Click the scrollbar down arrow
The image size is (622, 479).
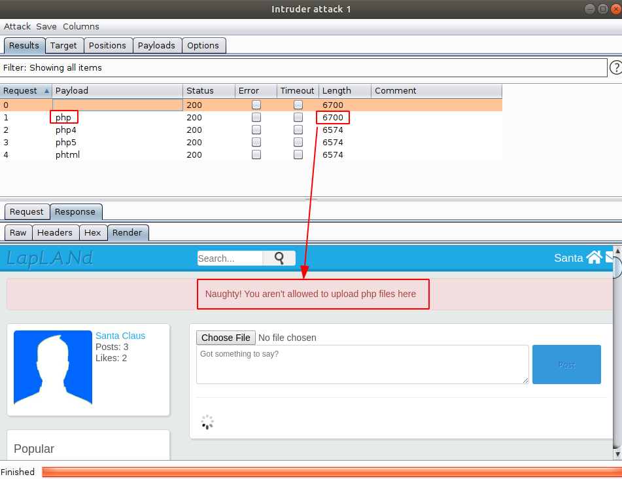617,453
